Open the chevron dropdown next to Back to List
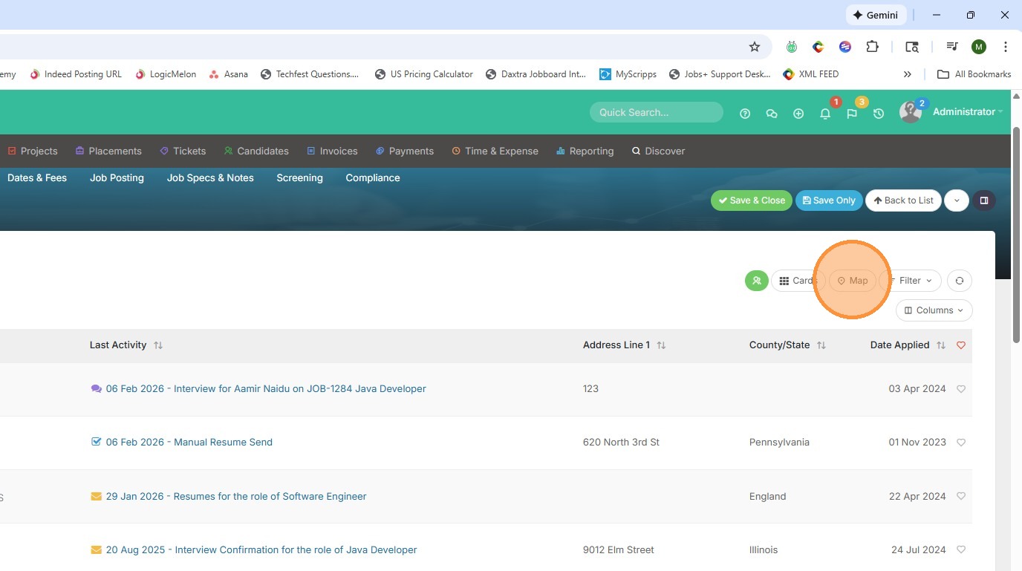The height and width of the screenshot is (571, 1022). 957,200
